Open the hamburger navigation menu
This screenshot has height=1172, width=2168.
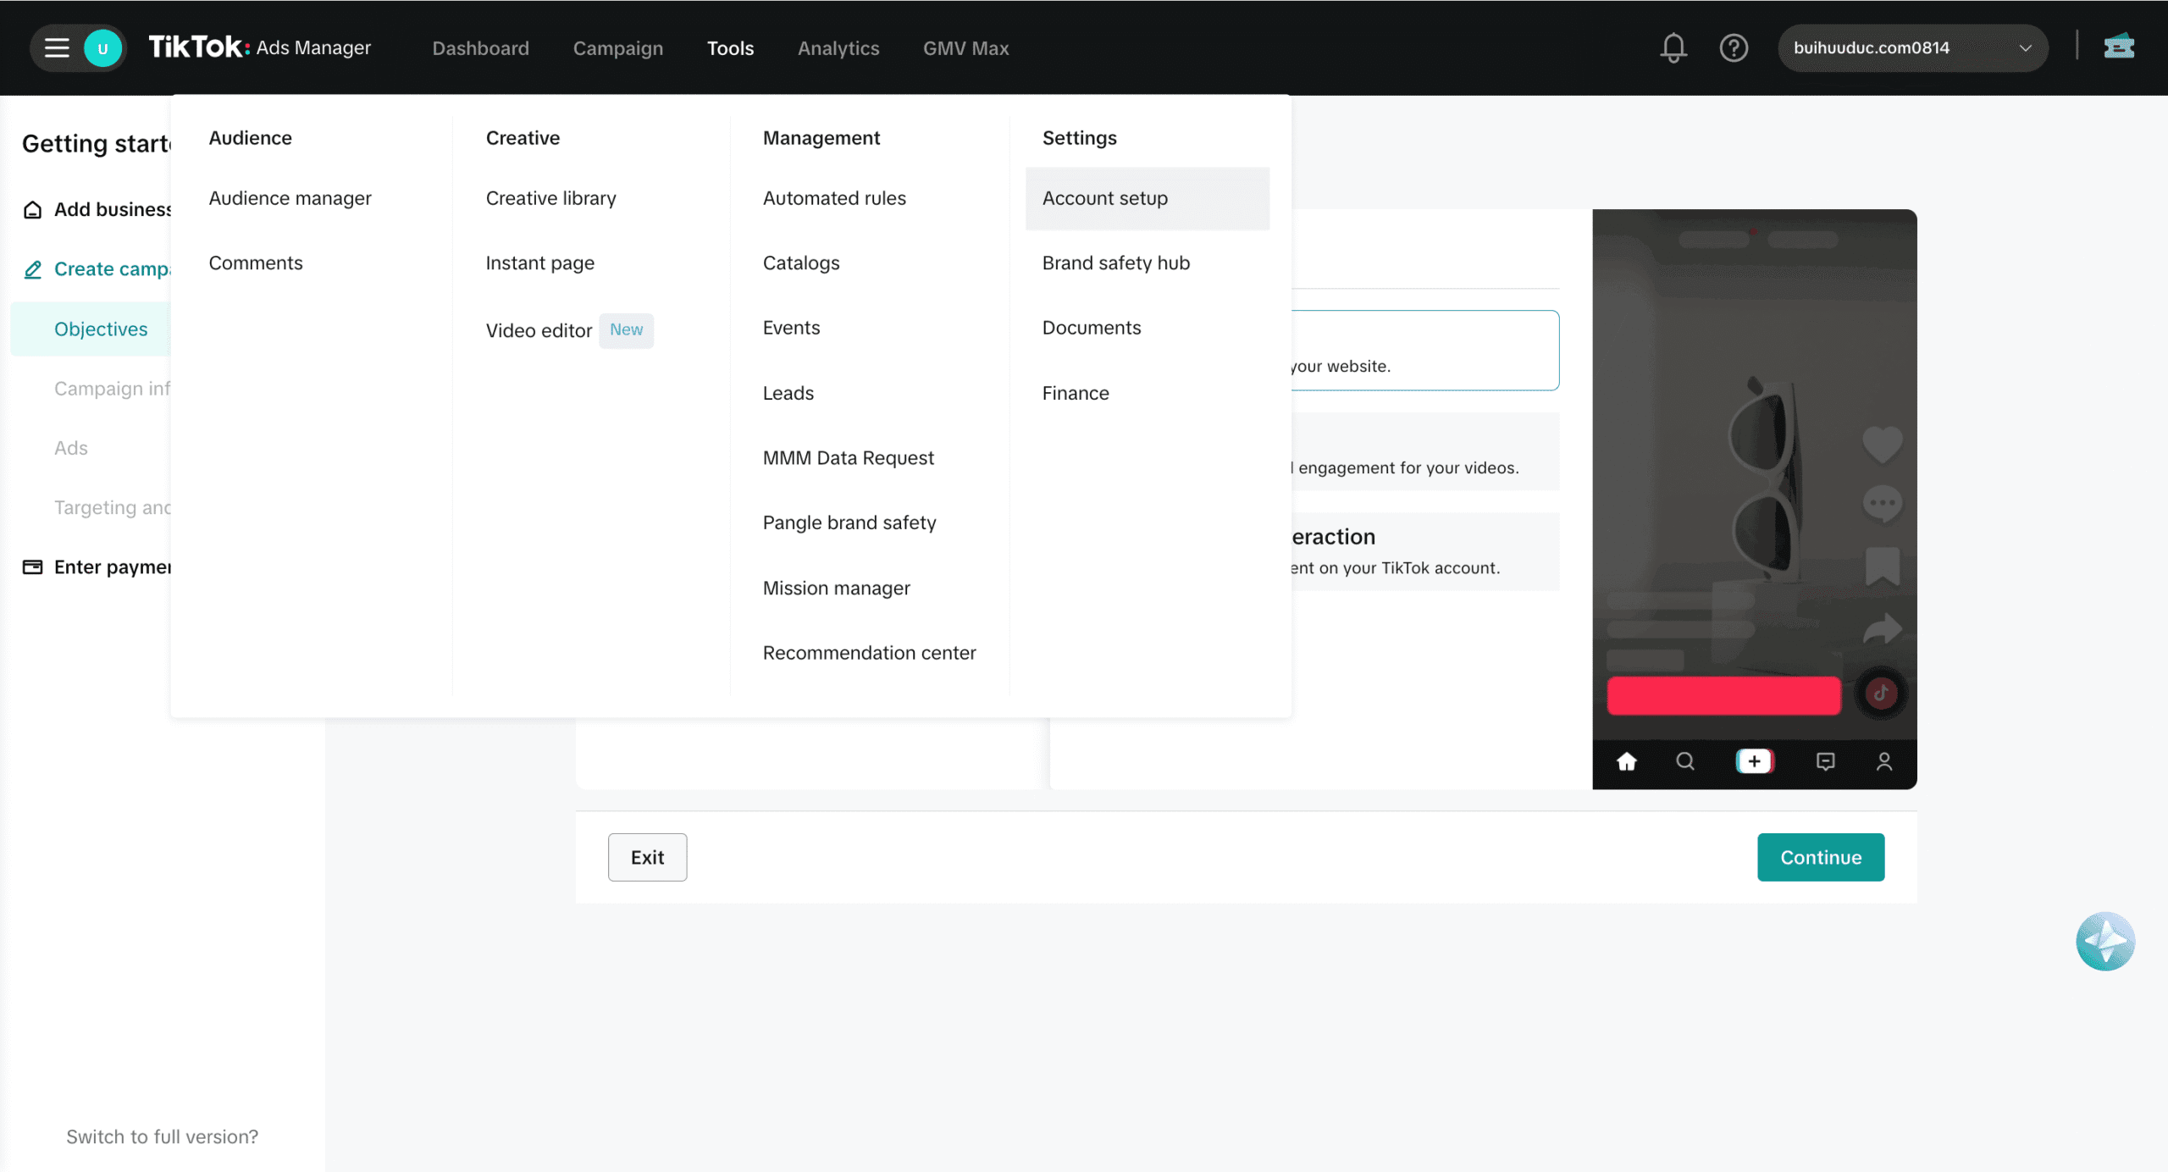pos(57,48)
